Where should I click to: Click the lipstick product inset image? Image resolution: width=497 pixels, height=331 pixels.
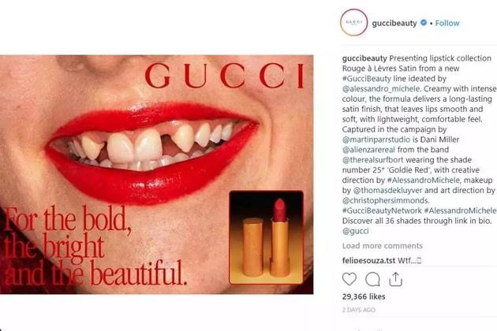[x=266, y=237]
